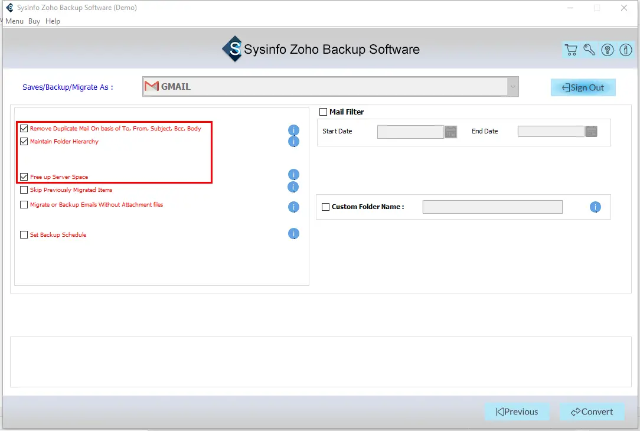Click the Sign Out button
This screenshot has height=431, width=640.
click(583, 87)
